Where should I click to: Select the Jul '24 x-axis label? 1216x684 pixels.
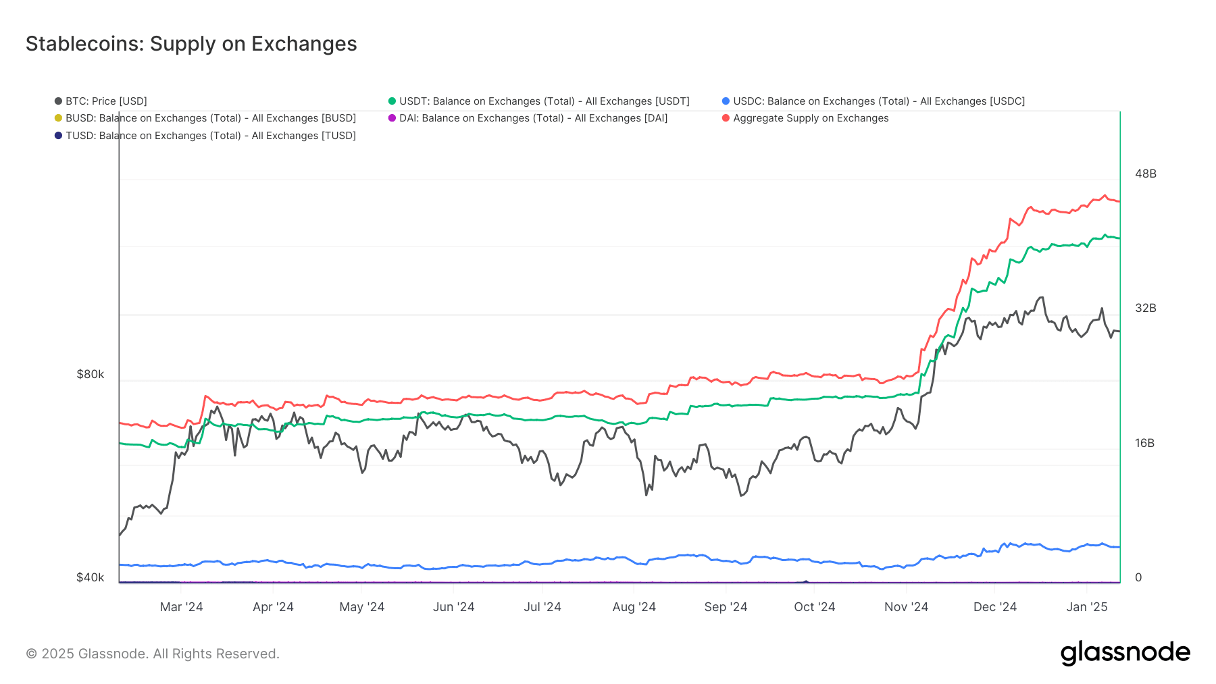tap(542, 607)
